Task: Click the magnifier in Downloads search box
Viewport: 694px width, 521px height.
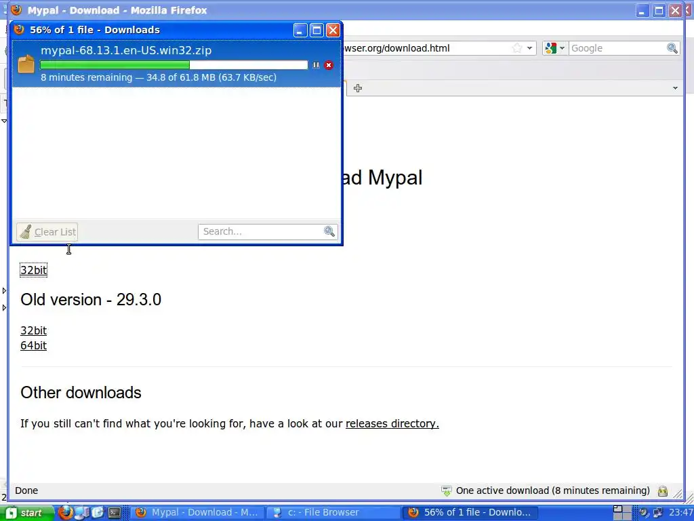Action: pyautogui.click(x=329, y=231)
